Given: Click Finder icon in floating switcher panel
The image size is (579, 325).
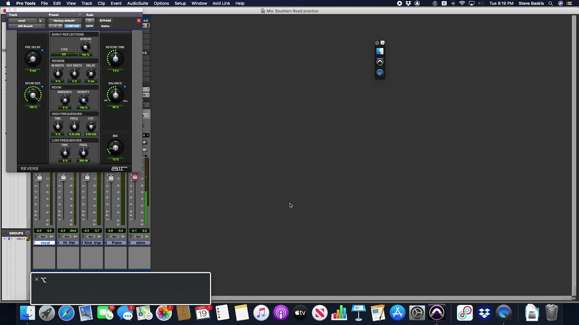Looking at the screenshot, I should point(380,51).
